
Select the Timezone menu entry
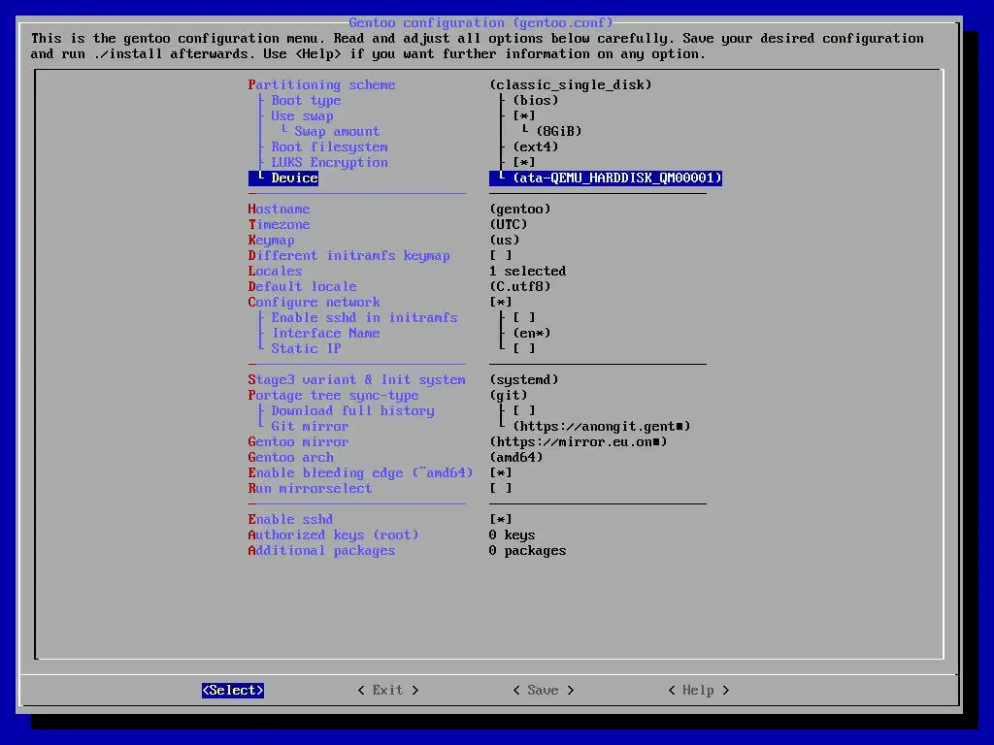click(279, 224)
